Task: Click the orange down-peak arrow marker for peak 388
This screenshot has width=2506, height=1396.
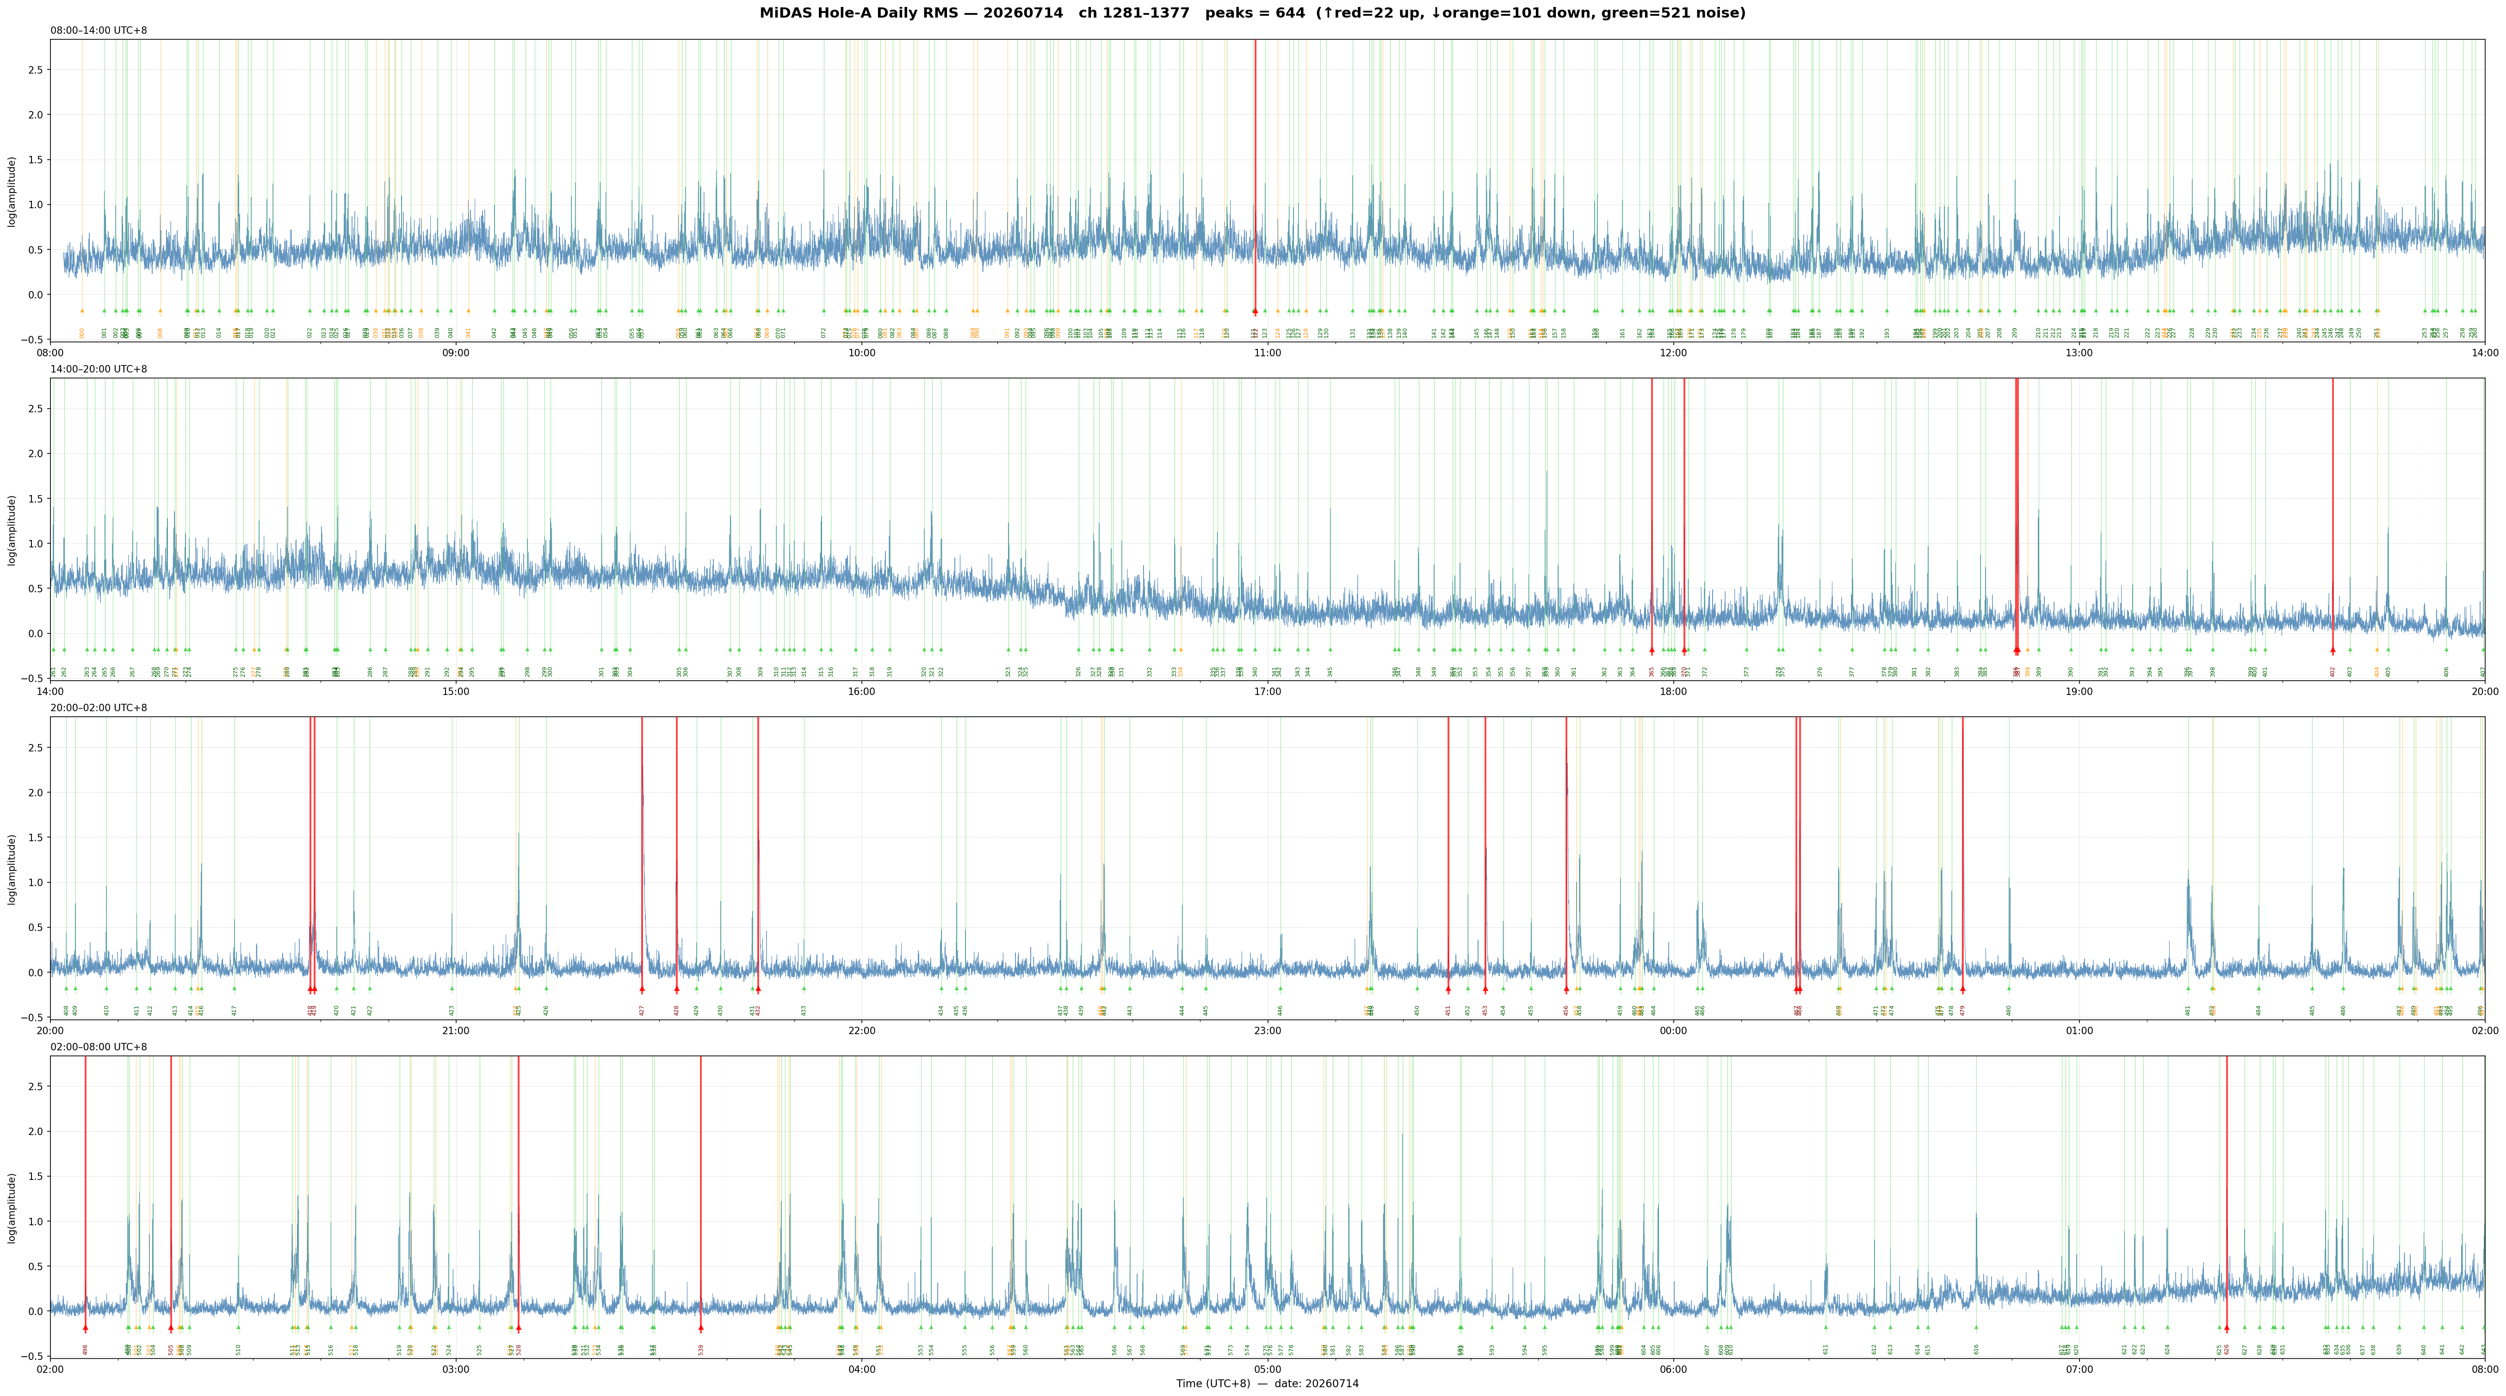Action: tap(2027, 650)
